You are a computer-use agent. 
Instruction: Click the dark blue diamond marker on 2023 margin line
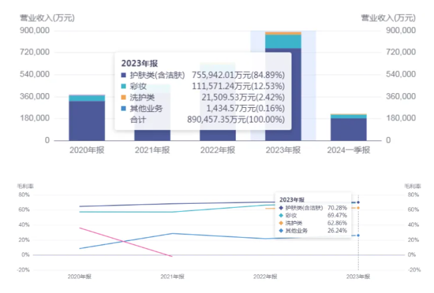[x=358, y=202]
